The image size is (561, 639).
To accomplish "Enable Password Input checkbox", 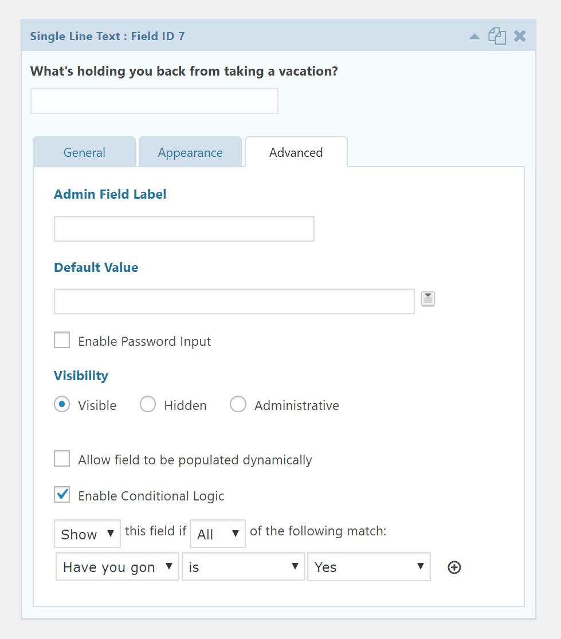I will pos(62,341).
